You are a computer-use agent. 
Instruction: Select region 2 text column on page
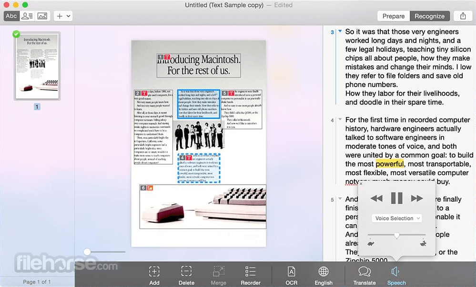(153, 127)
